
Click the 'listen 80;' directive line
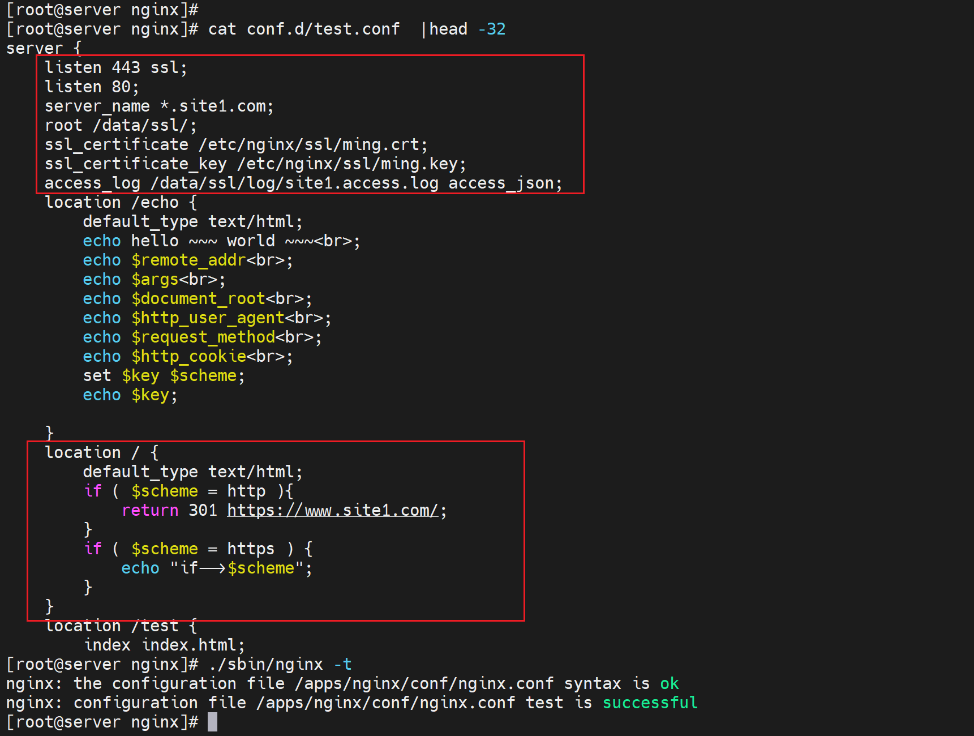click(91, 87)
